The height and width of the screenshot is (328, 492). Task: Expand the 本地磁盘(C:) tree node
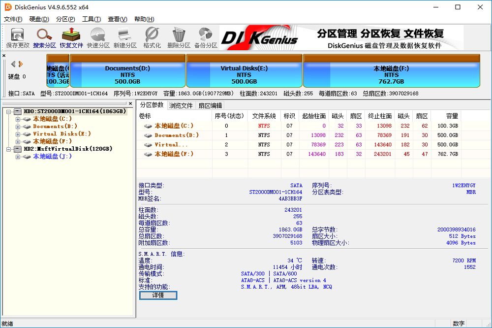coord(18,119)
